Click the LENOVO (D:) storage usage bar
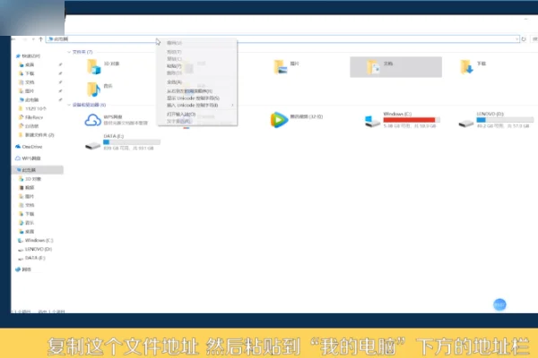This screenshot has height=358, width=538. [x=505, y=120]
